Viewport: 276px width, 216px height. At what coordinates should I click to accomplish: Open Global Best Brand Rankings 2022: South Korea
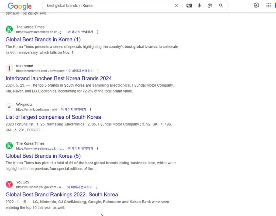point(62,194)
